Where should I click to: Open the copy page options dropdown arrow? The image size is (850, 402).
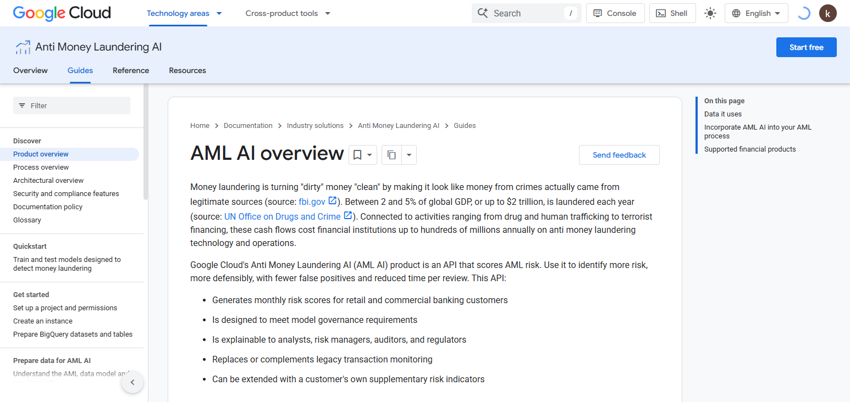pos(409,155)
